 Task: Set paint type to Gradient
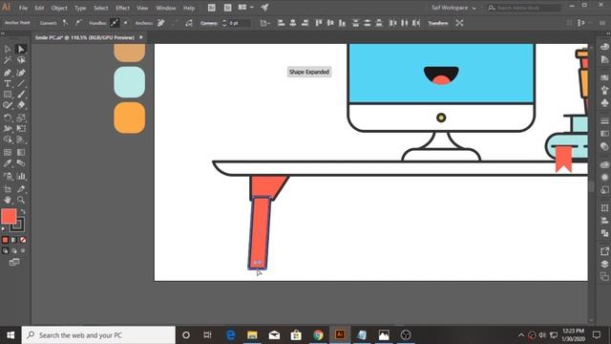point(14,240)
